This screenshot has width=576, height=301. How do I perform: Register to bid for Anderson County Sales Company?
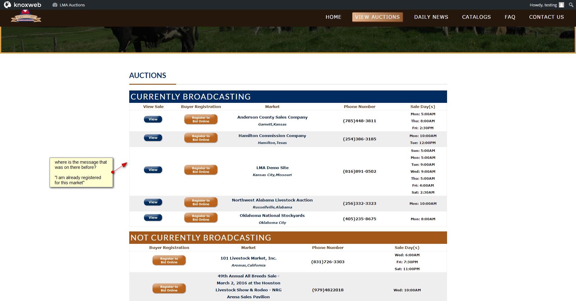pyautogui.click(x=201, y=119)
